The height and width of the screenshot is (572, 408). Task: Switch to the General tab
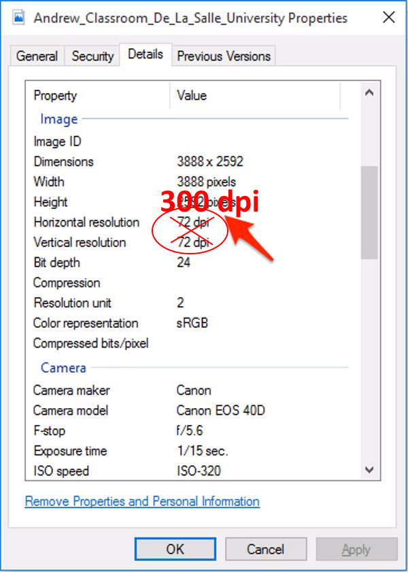(x=37, y=56)
